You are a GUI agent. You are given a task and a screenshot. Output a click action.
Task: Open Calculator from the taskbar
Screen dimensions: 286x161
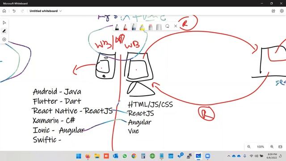pos(143,156)
